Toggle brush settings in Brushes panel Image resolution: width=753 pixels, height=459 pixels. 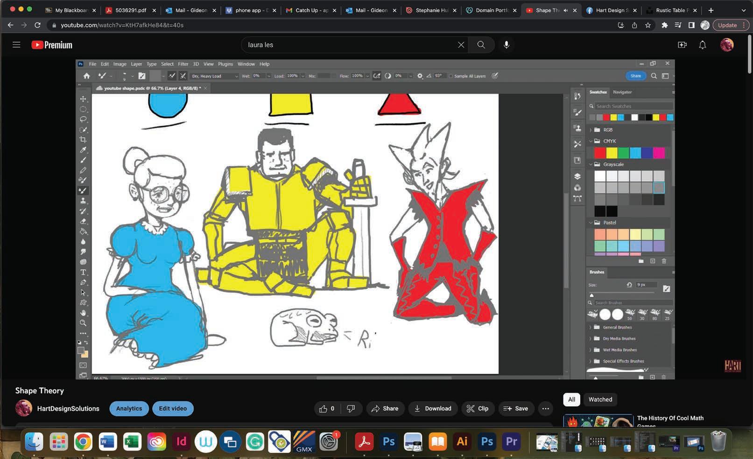point(666,289)
